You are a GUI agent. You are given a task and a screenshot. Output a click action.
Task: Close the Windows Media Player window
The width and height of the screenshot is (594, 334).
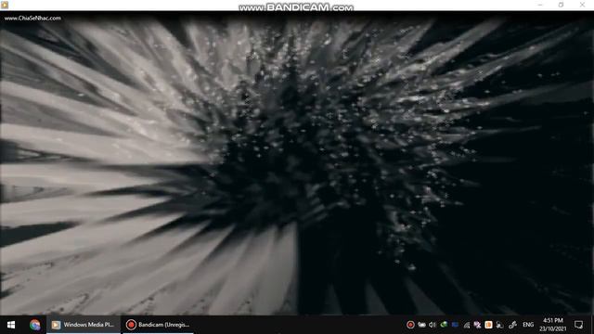pos(582,5)
